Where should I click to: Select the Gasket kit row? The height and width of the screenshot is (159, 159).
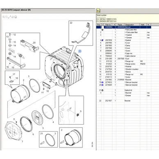tap(124, 90)
